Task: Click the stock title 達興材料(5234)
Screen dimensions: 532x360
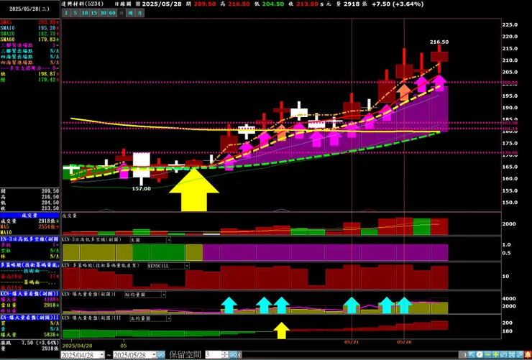Action: [x=84, y=4]
